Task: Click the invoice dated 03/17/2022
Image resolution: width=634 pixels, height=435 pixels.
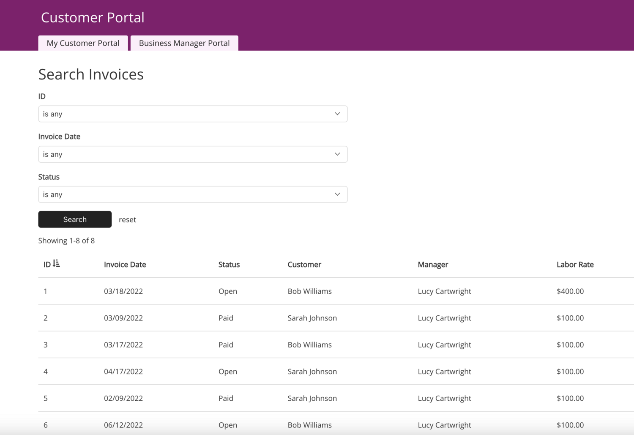Action: coord(123,345)
